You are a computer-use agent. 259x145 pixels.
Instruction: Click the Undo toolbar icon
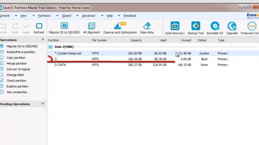(3, 26)
